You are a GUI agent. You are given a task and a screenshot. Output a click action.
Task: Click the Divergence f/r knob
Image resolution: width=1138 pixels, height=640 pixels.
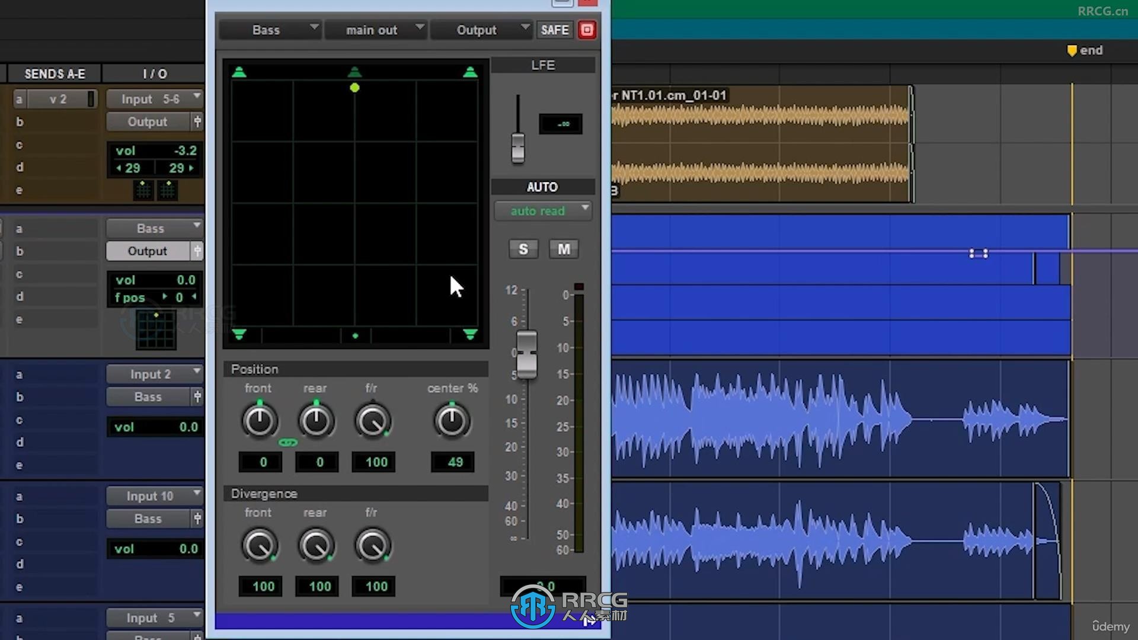[x=373, y=545]
